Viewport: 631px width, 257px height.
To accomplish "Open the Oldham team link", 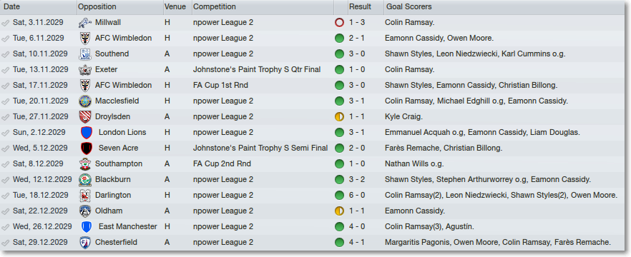I will 109,211.
